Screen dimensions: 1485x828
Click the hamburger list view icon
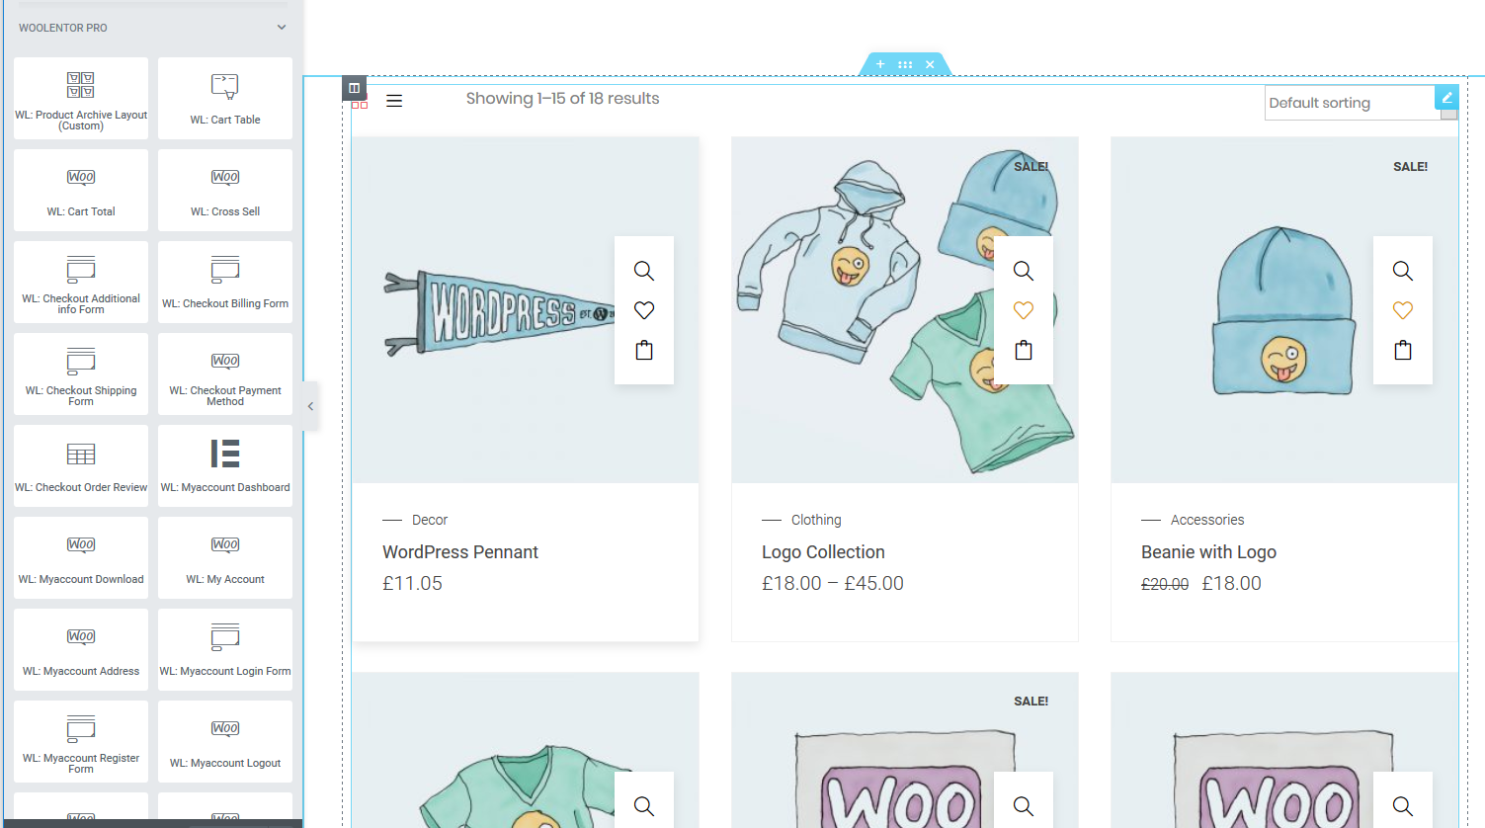tap(394, 101)
